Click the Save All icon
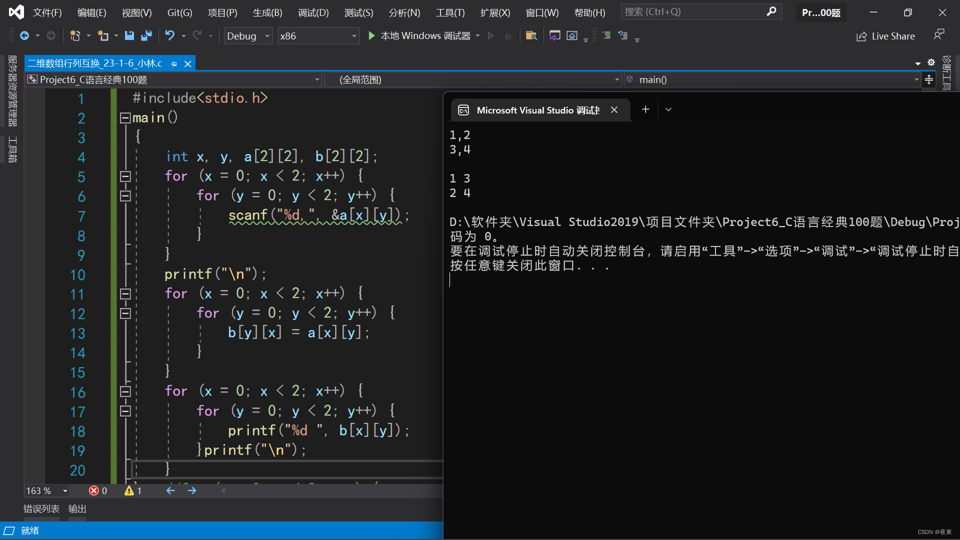 pos(146,35)
